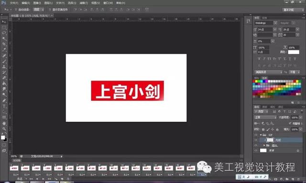The image size is (306, 183).
Task: Click Delete layer trash icon
Action: 298,179
